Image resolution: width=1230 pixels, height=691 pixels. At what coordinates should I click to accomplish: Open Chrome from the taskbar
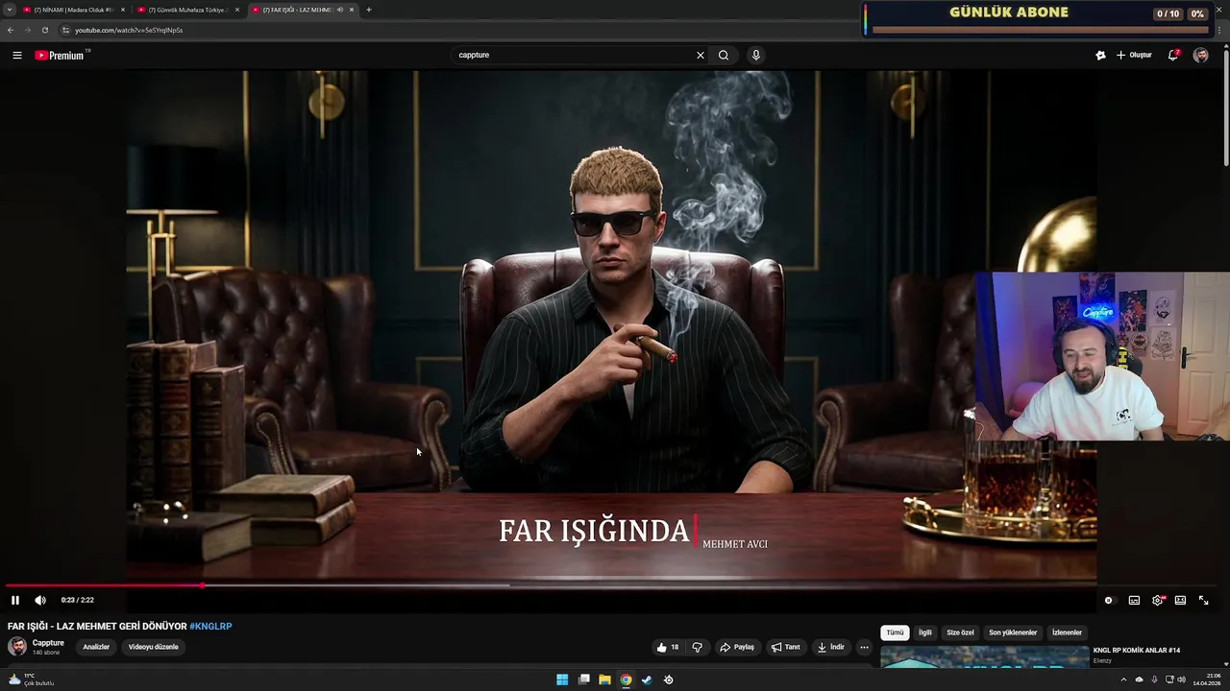626,679
